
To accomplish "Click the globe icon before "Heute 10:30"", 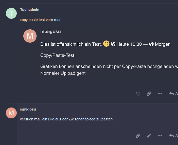I will point(113,44).
